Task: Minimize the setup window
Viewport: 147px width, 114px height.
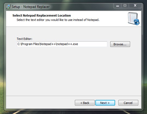Action: (118, 6)
